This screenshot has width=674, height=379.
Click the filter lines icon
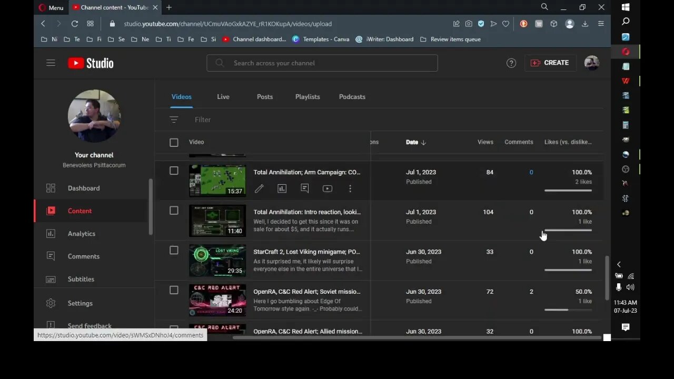(174, 119)
